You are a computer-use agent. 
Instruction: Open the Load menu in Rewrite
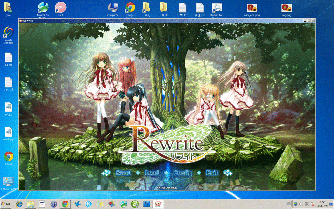click(152, 173)
